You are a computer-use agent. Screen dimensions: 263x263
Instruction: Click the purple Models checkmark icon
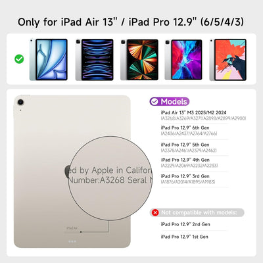tap(155, 102)
